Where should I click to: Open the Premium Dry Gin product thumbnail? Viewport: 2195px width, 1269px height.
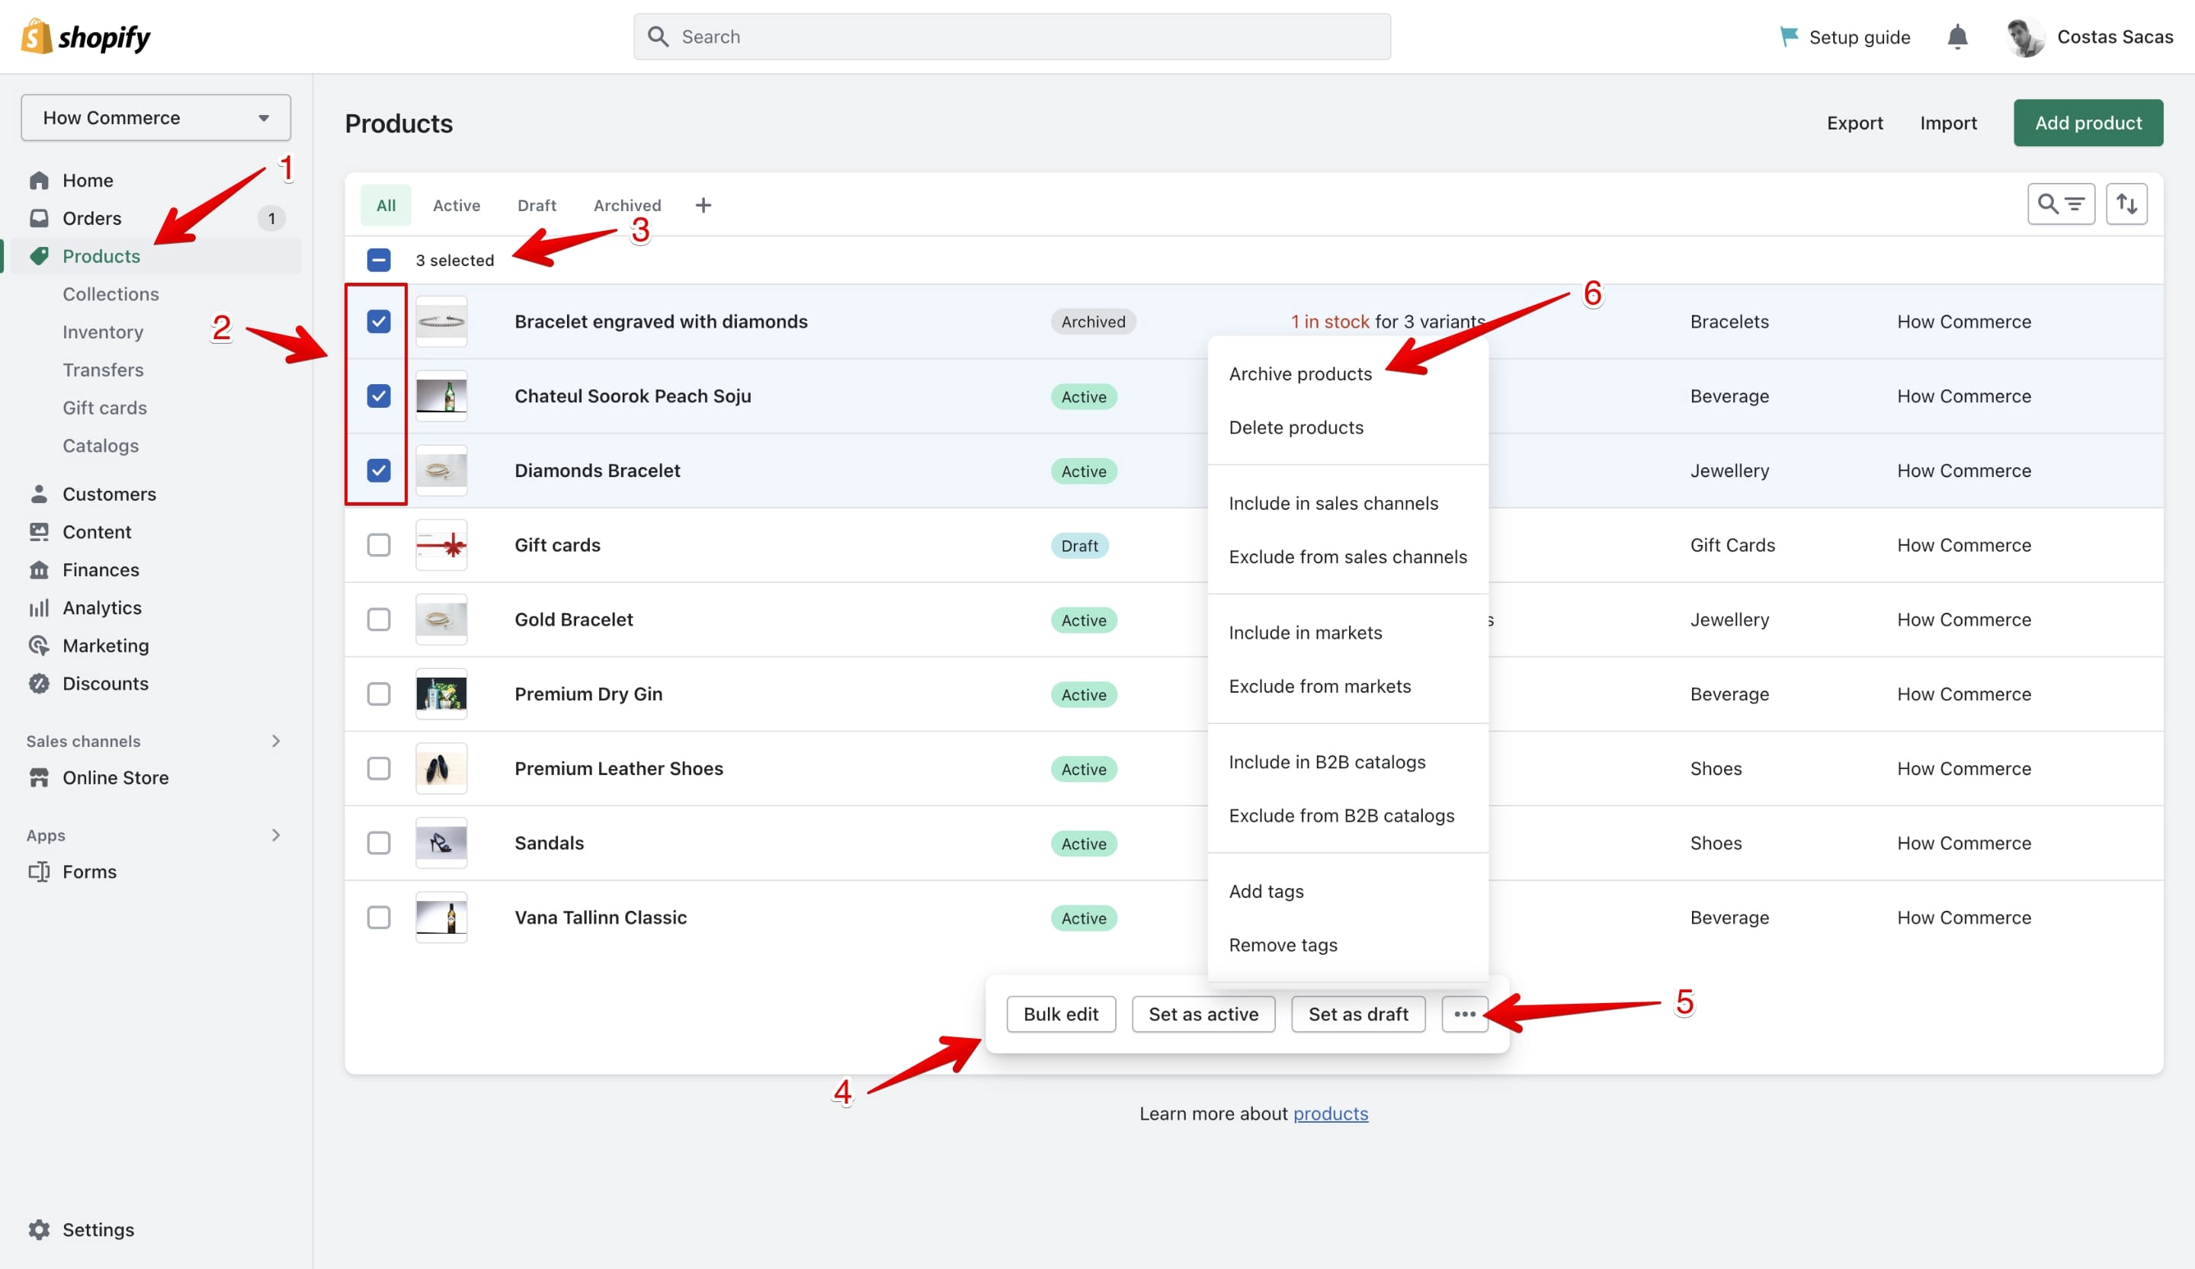click(441, 694)
